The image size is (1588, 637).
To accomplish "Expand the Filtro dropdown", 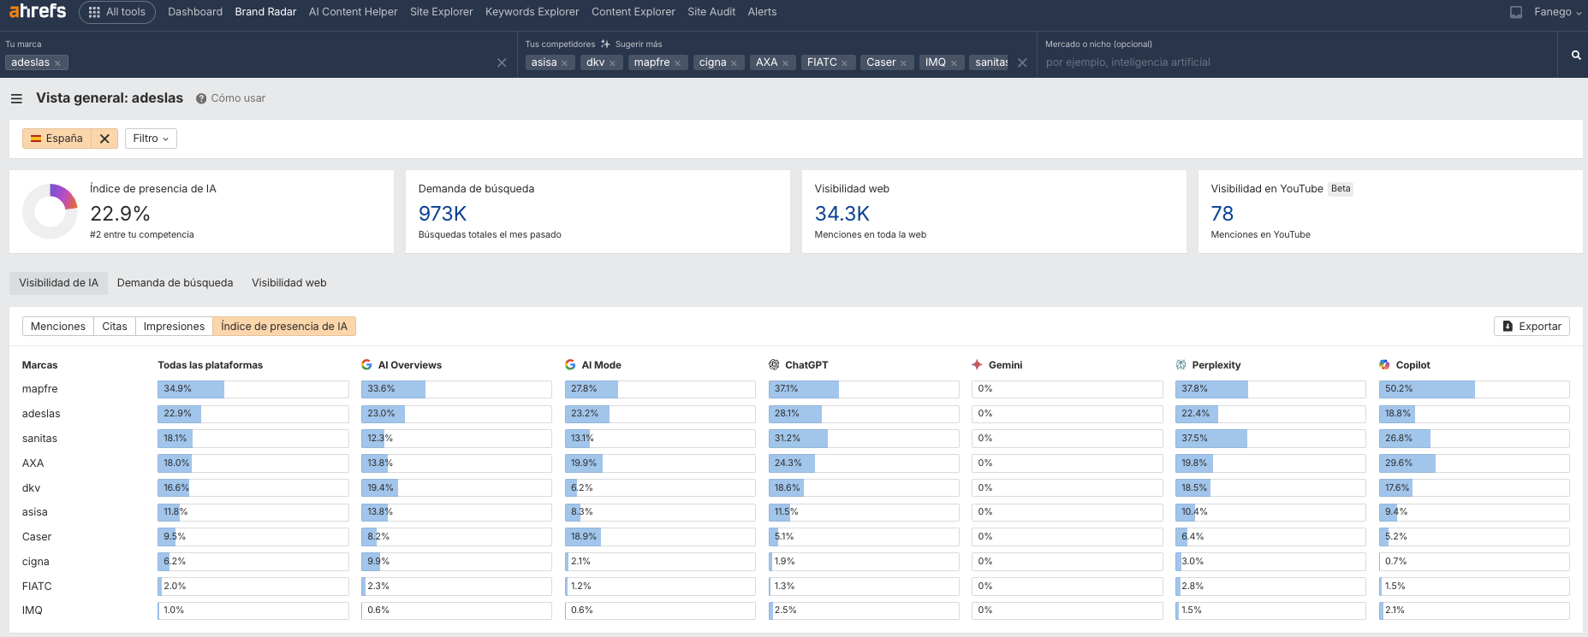I will point(151,139).
